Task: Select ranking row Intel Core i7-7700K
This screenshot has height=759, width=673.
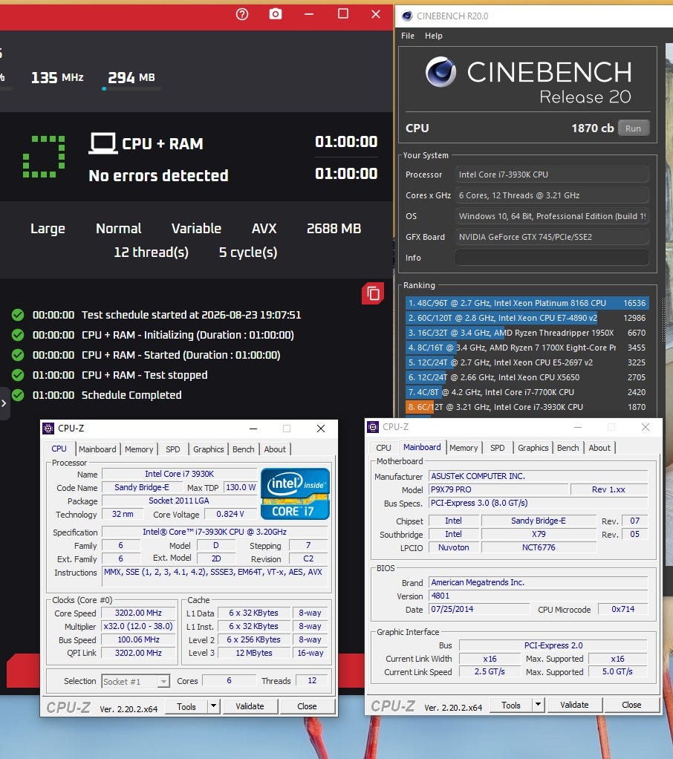Action: (x=527, y=392)
